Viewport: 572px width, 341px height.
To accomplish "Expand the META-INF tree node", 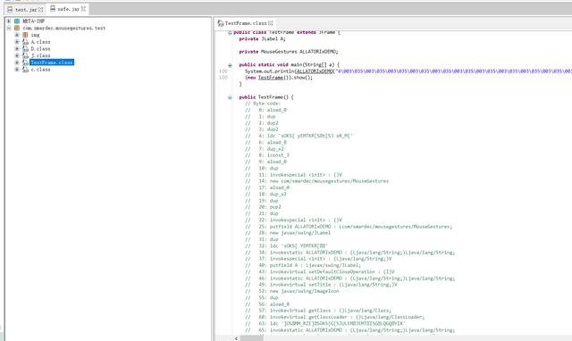I will click(9, 21).
